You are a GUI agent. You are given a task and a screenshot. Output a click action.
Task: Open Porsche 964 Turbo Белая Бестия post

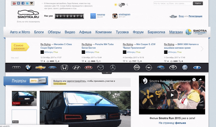coord(97,46)
